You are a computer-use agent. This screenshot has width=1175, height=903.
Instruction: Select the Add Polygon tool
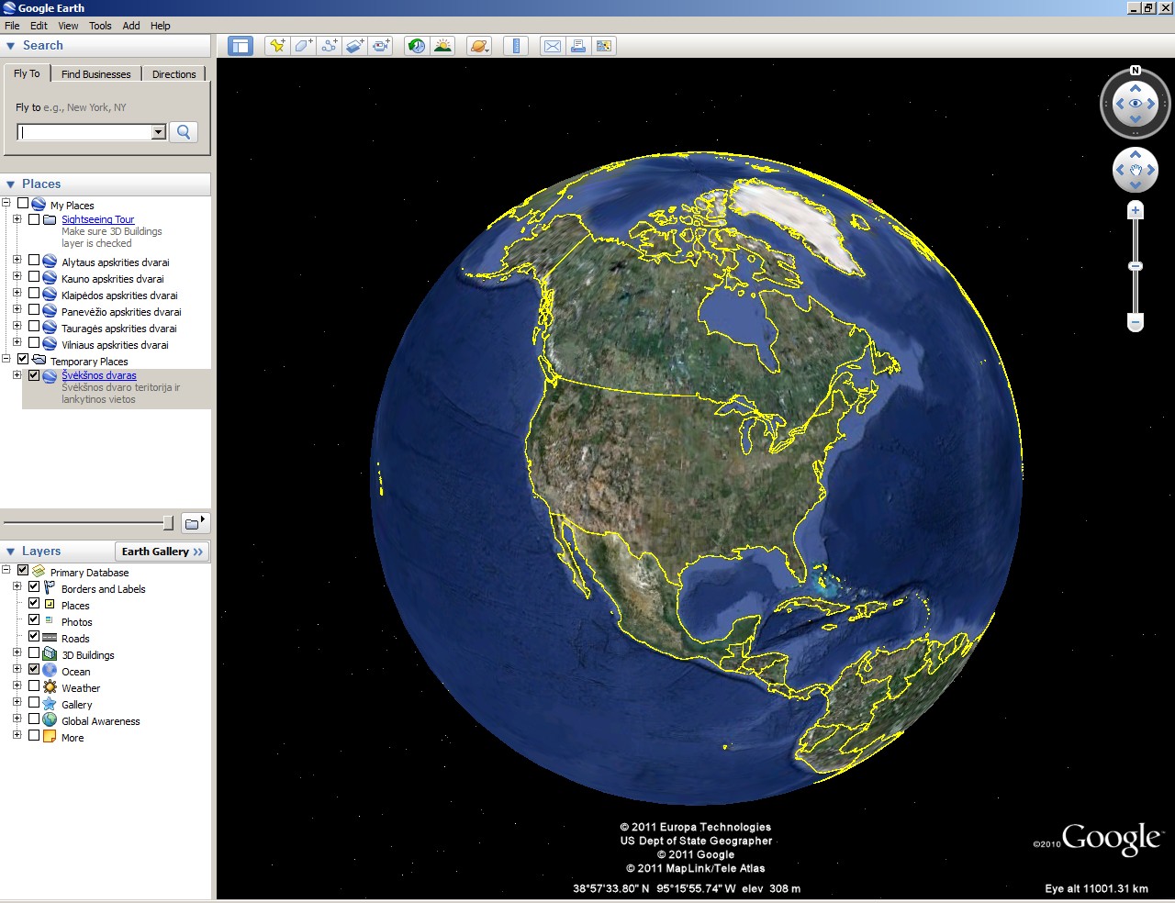[x=303, y=46]
